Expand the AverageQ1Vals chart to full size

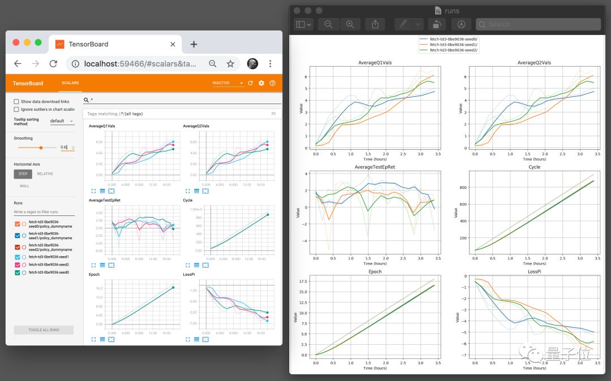click(x=93, y=191)
